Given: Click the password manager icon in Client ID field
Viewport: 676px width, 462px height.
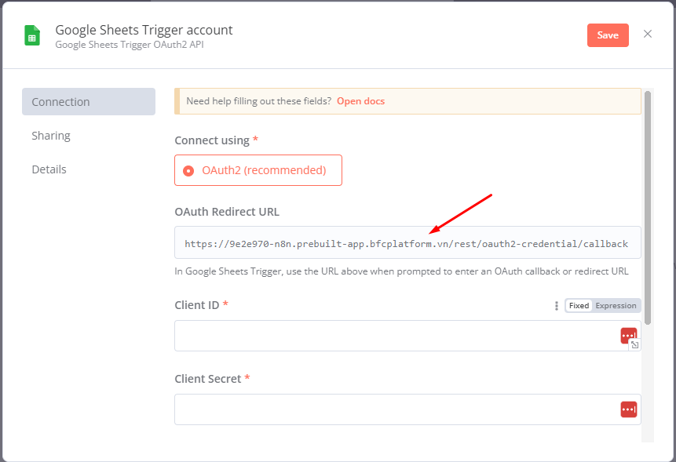Looking at the screenshot, I should [628, 335].
